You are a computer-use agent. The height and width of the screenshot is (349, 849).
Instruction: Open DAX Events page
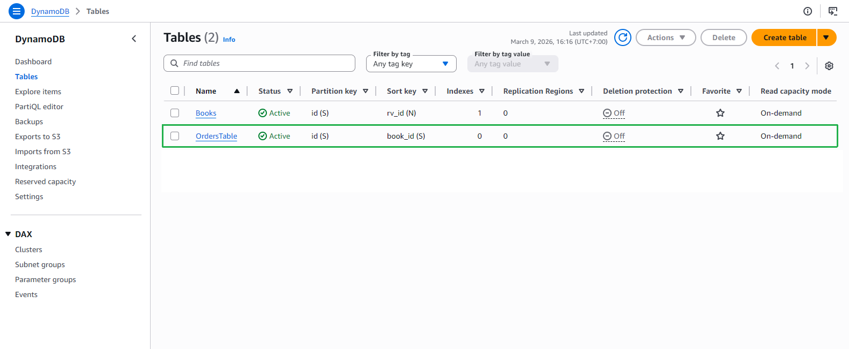pos(26,294)
